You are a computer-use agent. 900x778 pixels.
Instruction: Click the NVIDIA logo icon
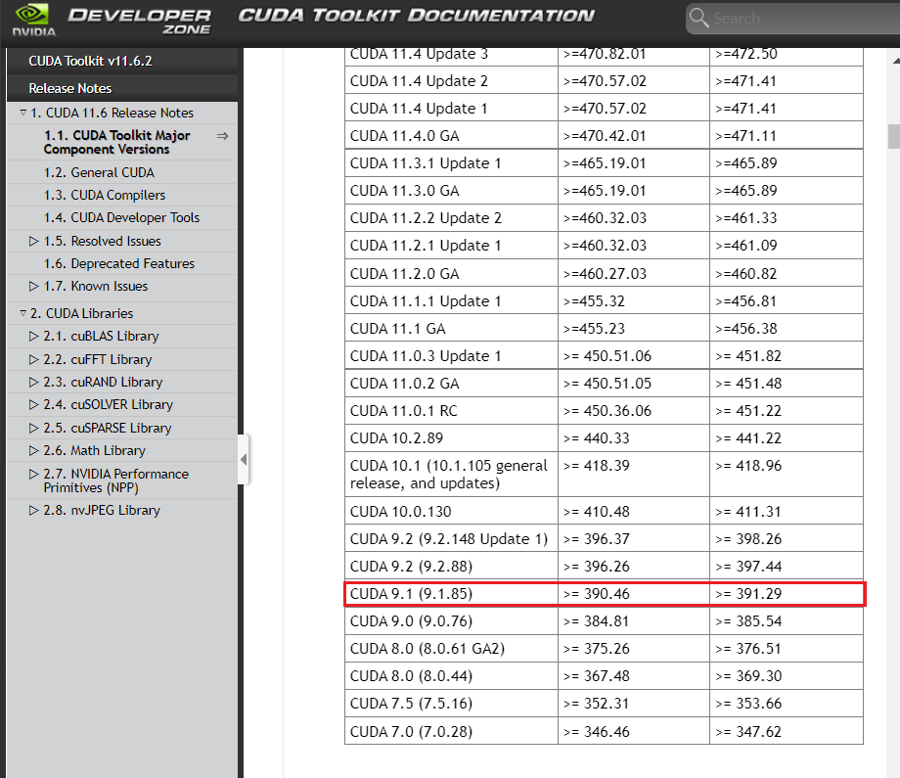coord(34,20)
